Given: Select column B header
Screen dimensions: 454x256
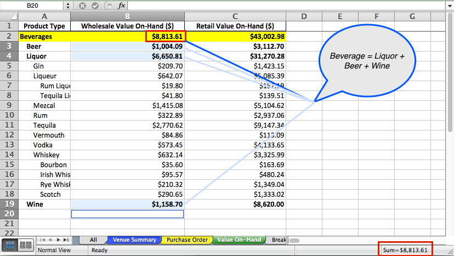Looking at the screenshot, I should tap(127, 16).
